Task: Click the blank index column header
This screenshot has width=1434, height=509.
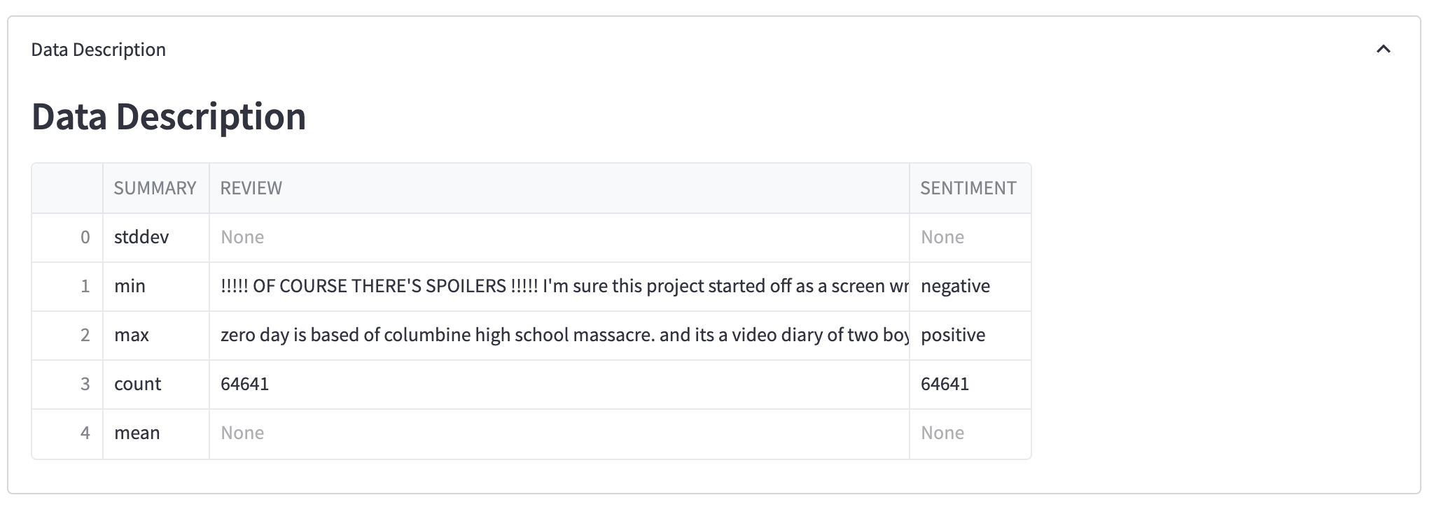Action: (67, 188)
